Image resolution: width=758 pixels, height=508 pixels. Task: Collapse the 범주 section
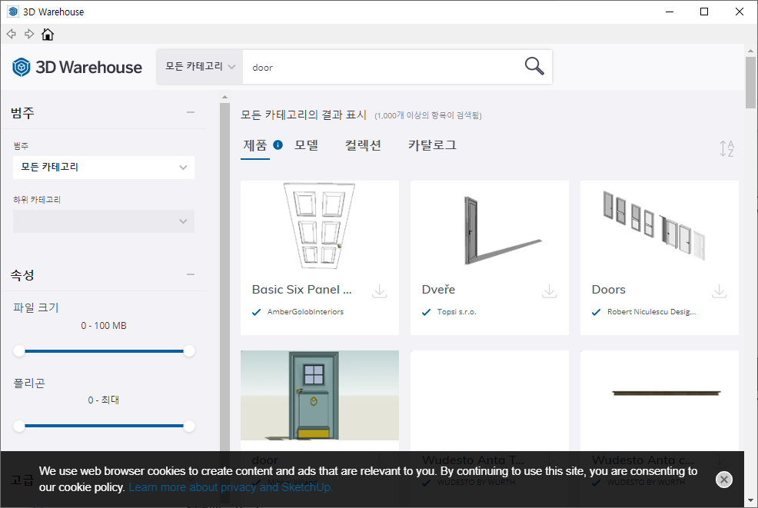point(191,112)
